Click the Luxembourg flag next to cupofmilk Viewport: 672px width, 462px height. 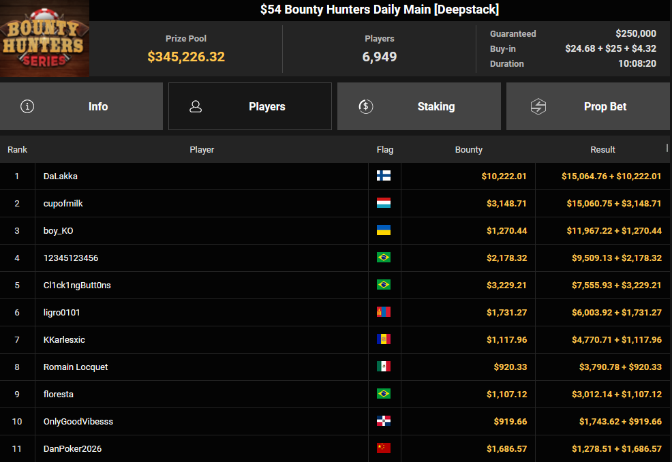(x=384, y=203)
